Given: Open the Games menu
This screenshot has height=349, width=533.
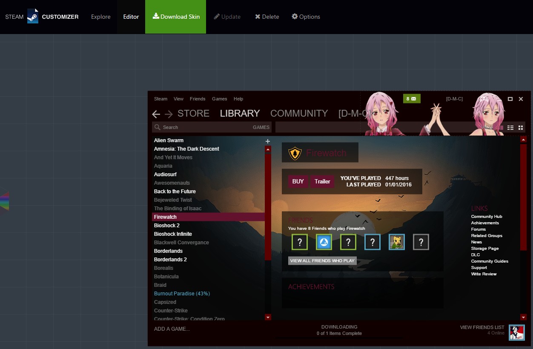Looking at the screenshot, I should click(x=220, y=99).
